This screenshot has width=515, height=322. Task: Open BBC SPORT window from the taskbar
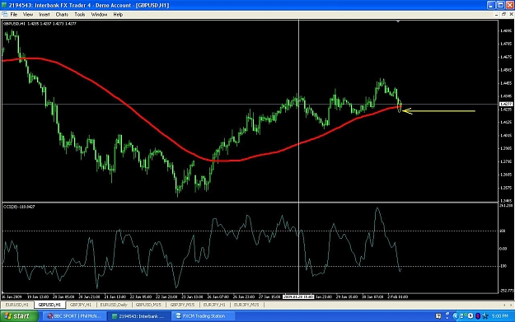(74, 316)
